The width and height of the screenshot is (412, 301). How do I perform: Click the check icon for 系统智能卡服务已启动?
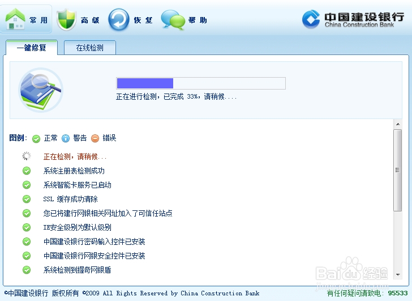click(27, 185)
